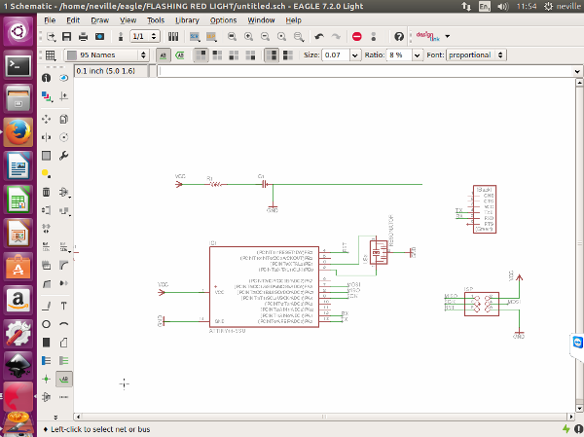Open the Draw menu
The image size is (584, 437).
[x=99, y=19]
